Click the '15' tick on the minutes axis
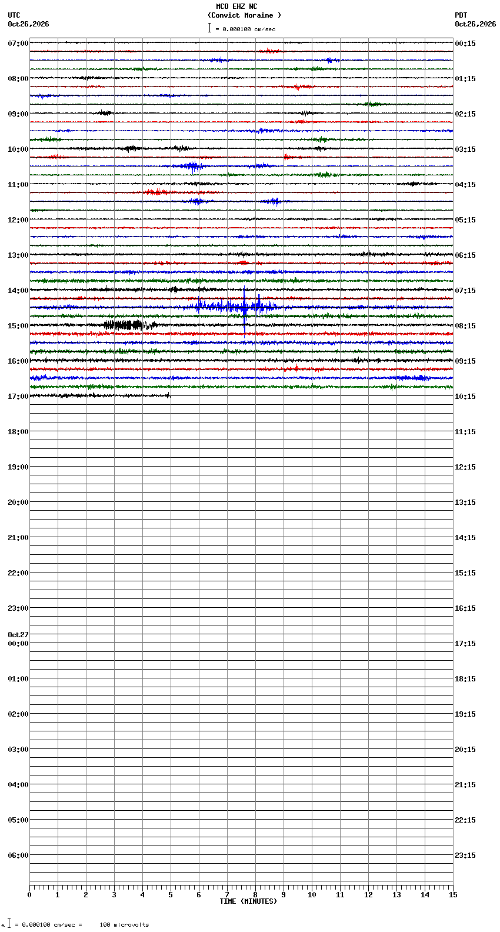Viewport: 500px width, 932px height. [x=453, y=895]
